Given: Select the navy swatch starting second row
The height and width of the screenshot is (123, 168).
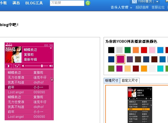Looking at the screenshot, I should tap(111, 59).
